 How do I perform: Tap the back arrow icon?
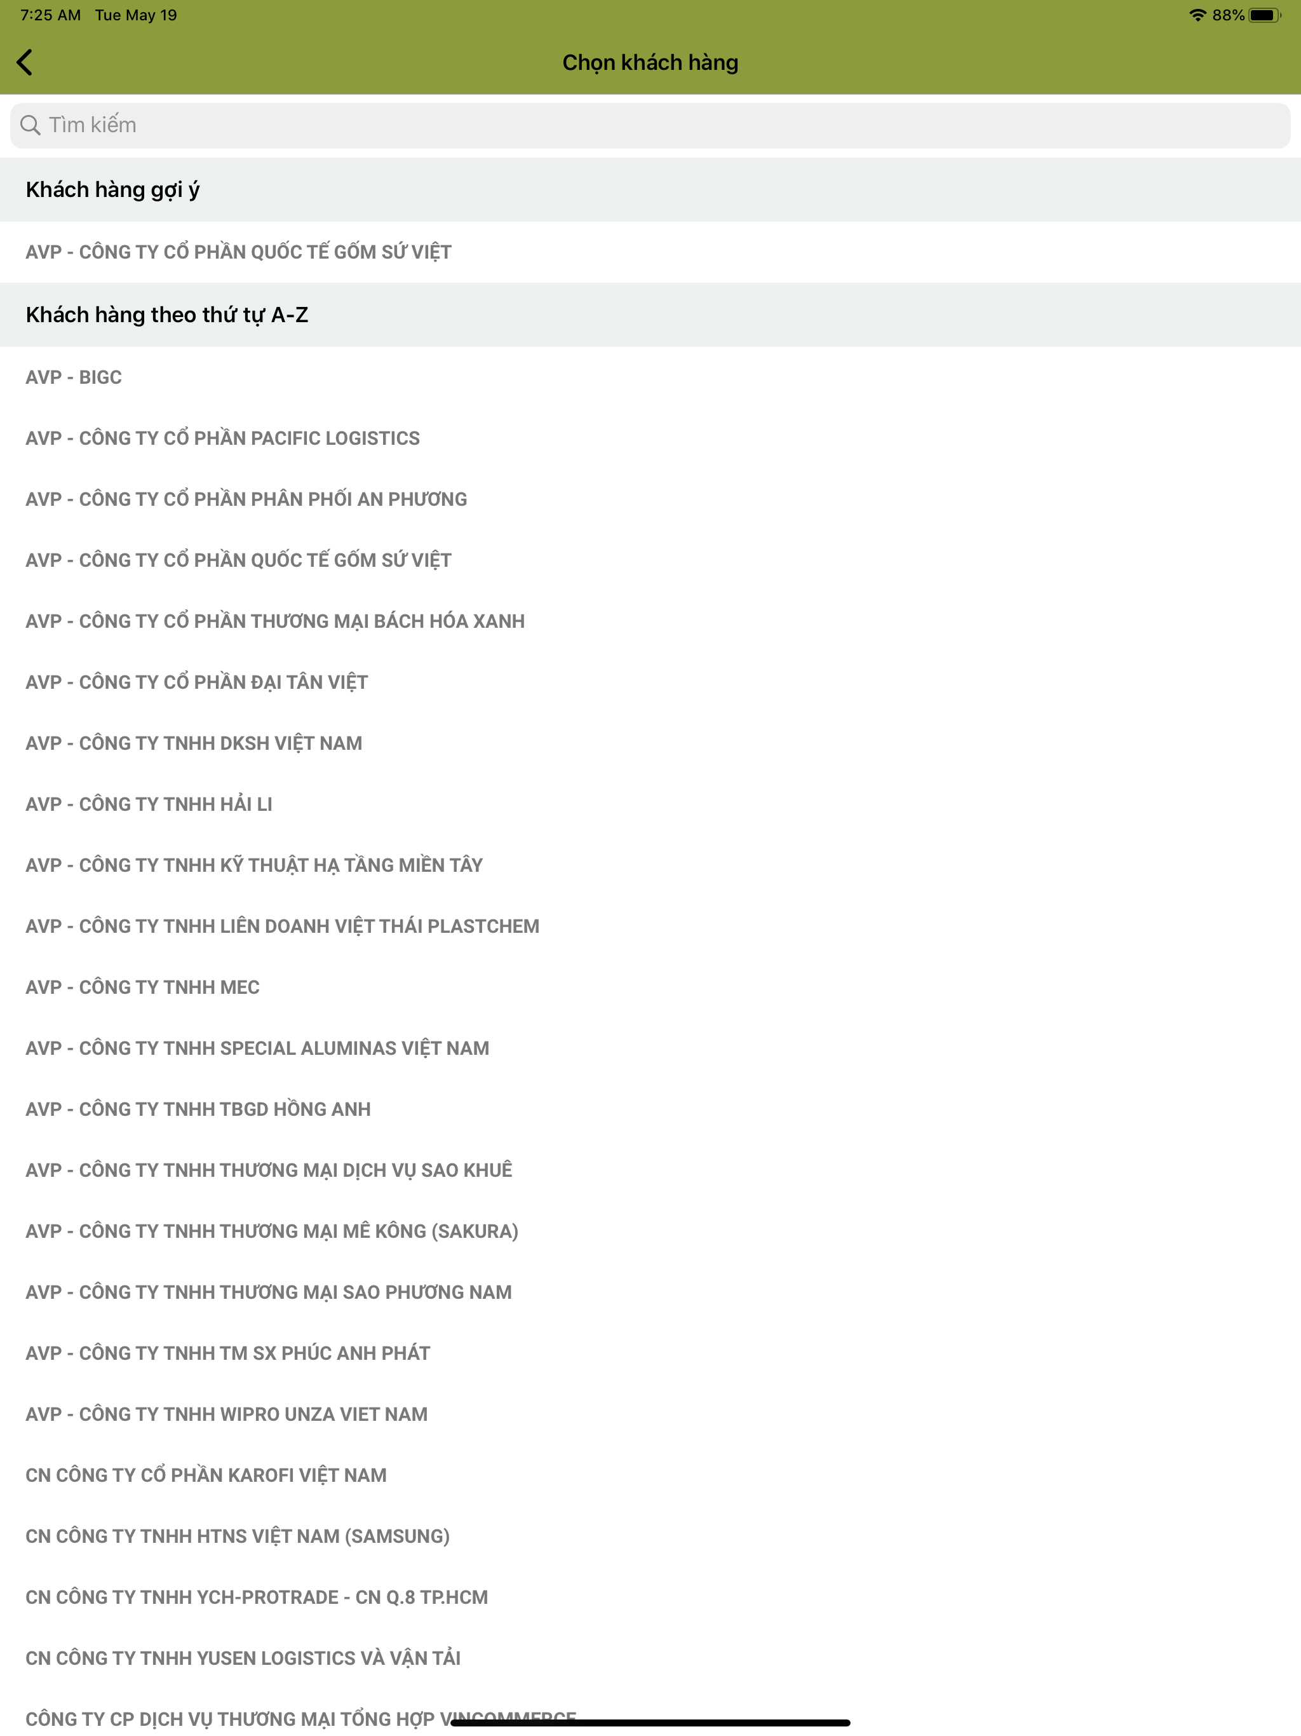coord(25,63)
